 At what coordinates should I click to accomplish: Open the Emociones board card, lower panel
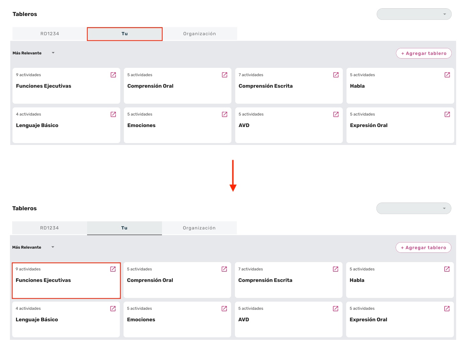177,319
